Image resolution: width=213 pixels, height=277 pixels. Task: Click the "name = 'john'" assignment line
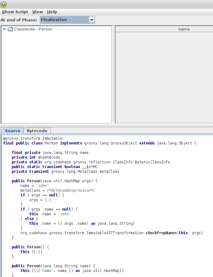[35, 186]
